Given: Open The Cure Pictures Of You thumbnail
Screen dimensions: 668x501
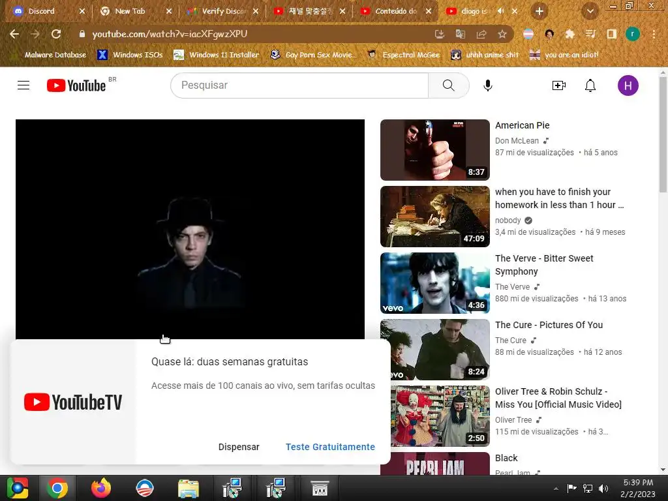Looking at the screenshot, I should pos(440,350).
